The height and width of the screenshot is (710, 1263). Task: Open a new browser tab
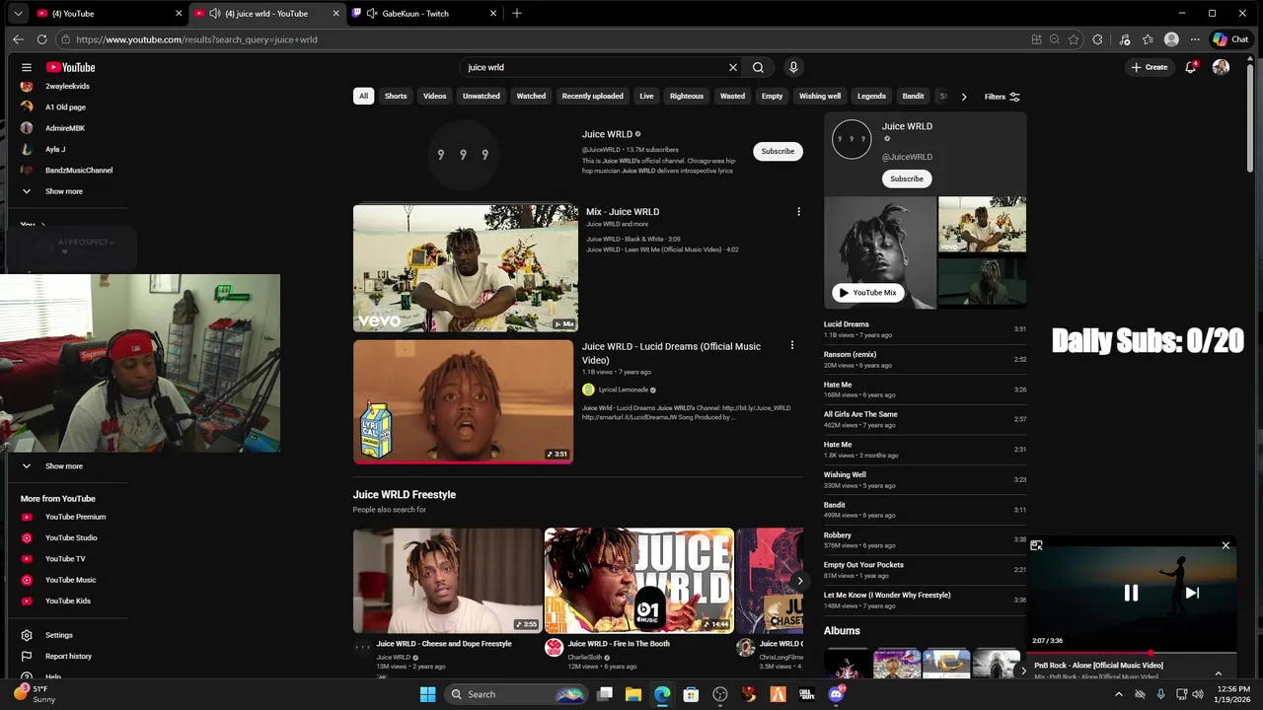(516, 13)
